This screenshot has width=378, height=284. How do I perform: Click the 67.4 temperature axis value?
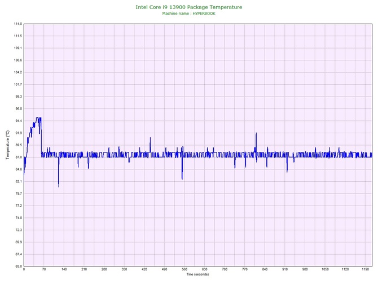(x=18, y=254)
